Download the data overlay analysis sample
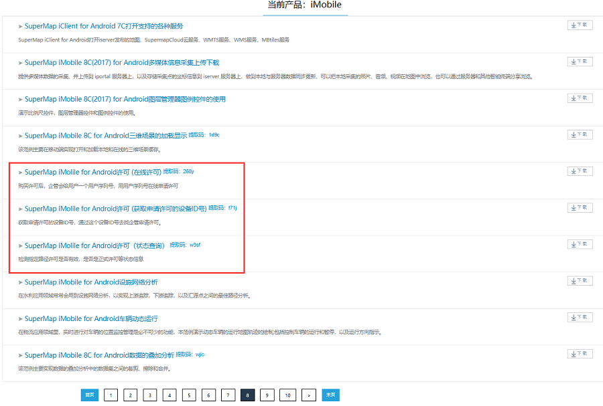 [x=580, y=354]
